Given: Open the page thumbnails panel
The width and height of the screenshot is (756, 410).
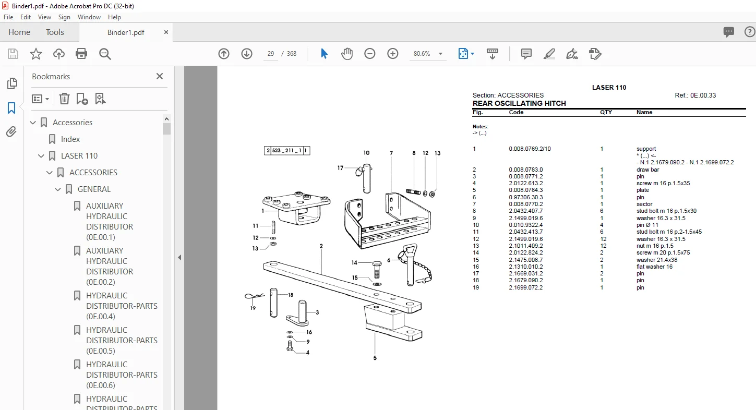Looking at the screenshot, I should (x=11, y=83).
